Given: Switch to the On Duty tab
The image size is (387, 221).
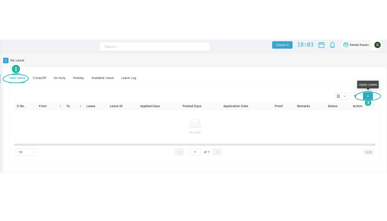Looking at the screenshot, I should 59,78.
